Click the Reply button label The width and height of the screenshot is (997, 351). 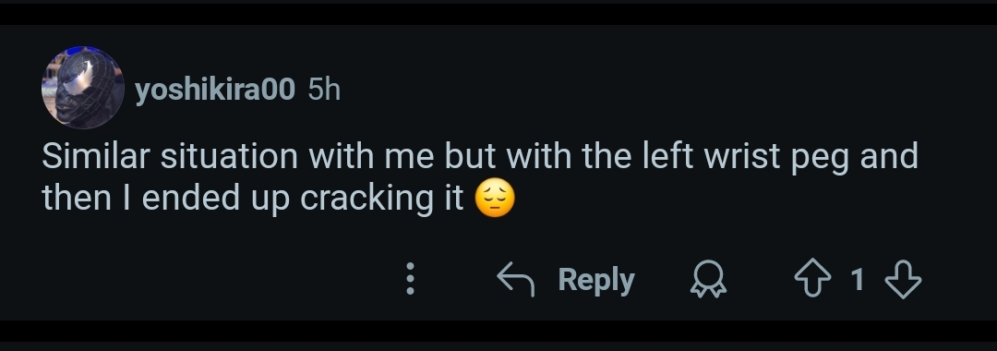point(596,279)
